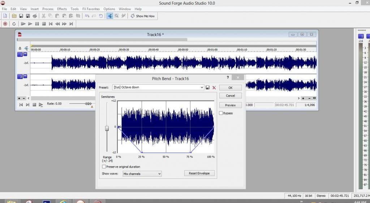370x203 pixels.
Task: Collapse channel 1 with its minus button
Action: point(25,54)
